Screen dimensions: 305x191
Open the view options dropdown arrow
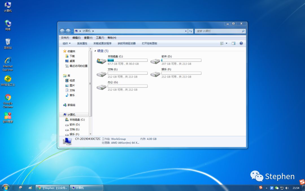coord(226,43)
